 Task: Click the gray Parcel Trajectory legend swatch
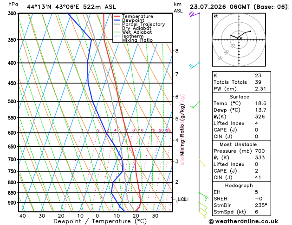[x=117, y=25]
